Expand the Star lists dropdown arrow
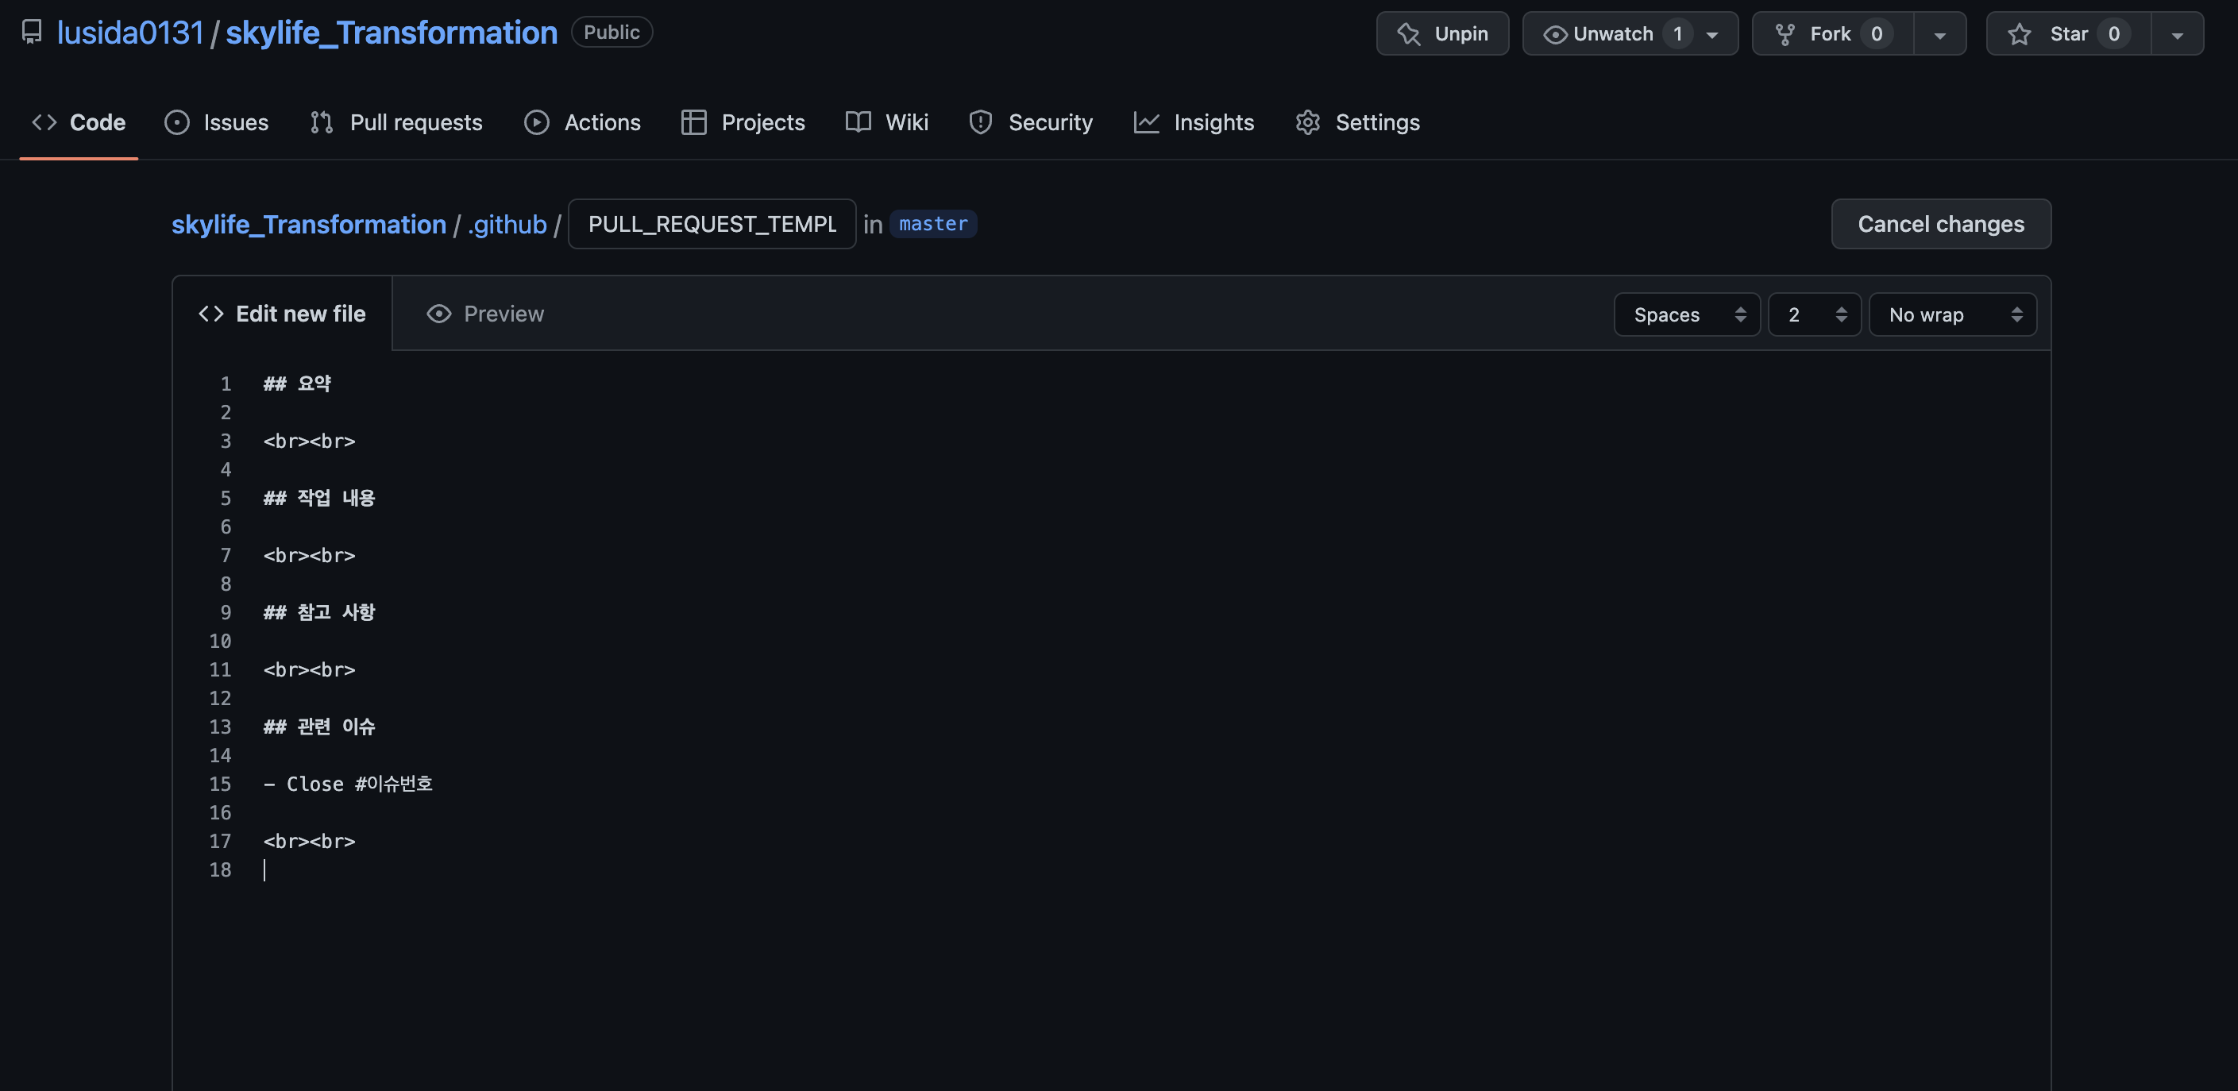The height and width of the screenshot is (1091, 2238). (x=2177, y=35)
